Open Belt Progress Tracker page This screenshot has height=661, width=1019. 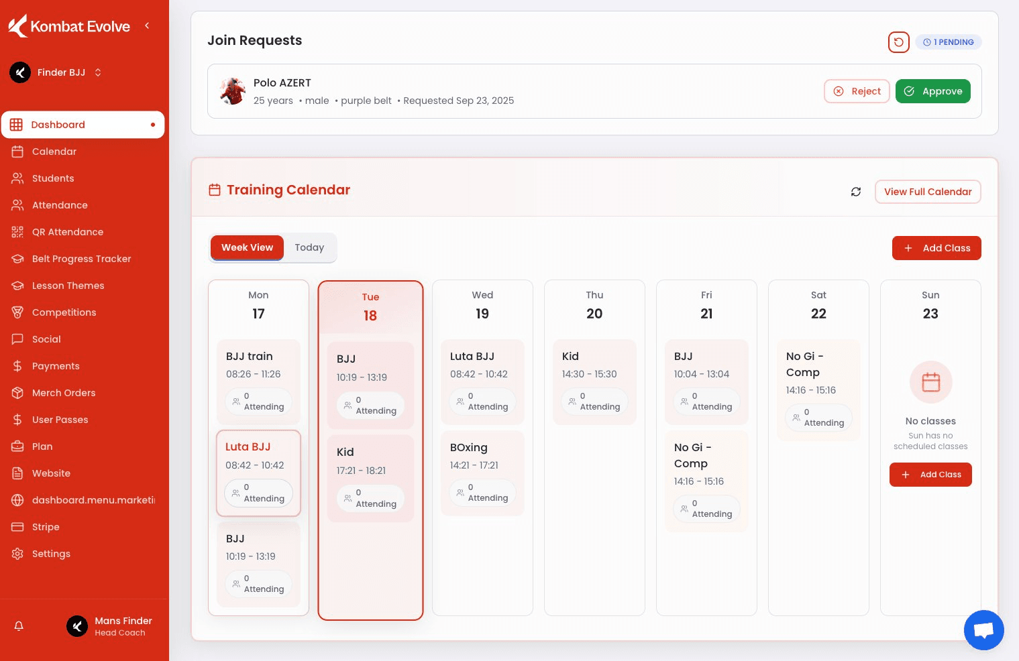(x=81, y=259)
